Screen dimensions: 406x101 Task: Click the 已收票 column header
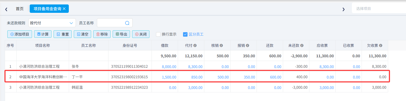click(348, 46)
